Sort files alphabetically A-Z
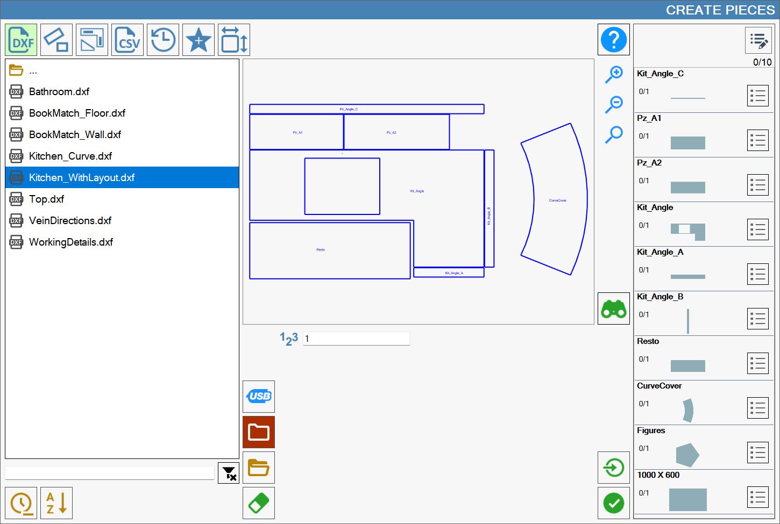Image resolution: width=780 pixels, height=524 pixels. coord(56,503)
